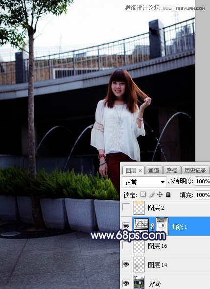Hide the 背景 layer via eye
Viewport: 210px width, 289px height.
(x=126, y=283)
